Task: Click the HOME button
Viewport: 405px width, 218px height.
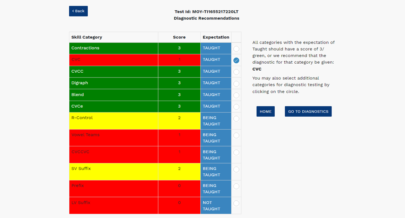Action: point(266,111)
